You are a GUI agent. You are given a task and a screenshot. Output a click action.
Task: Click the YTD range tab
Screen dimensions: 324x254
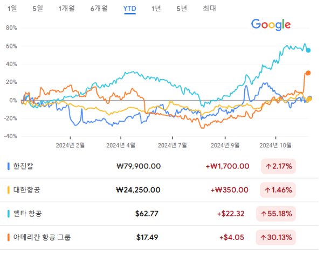click(x=130, y=9)
